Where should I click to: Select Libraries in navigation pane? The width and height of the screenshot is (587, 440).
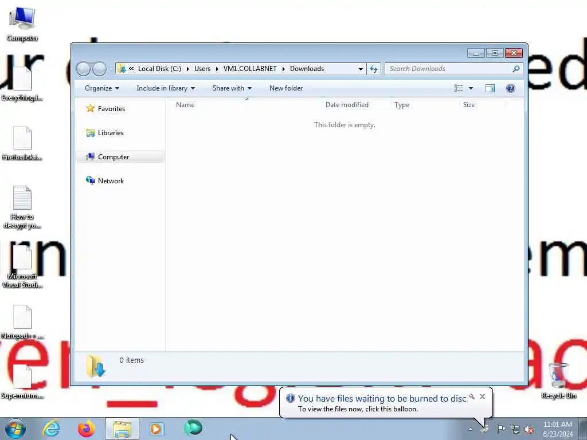coord(111,133)
